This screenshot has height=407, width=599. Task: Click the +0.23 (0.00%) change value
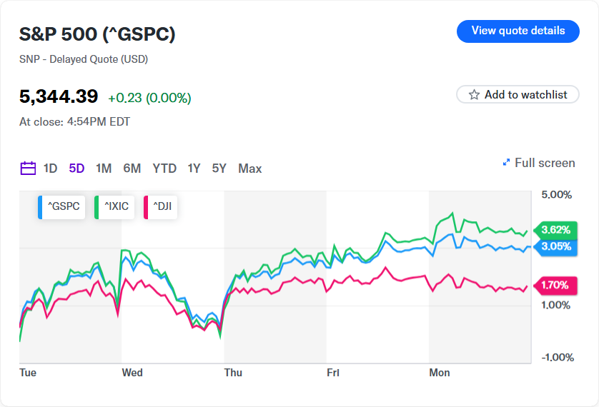pyautogui.click(x=150, y=98)
